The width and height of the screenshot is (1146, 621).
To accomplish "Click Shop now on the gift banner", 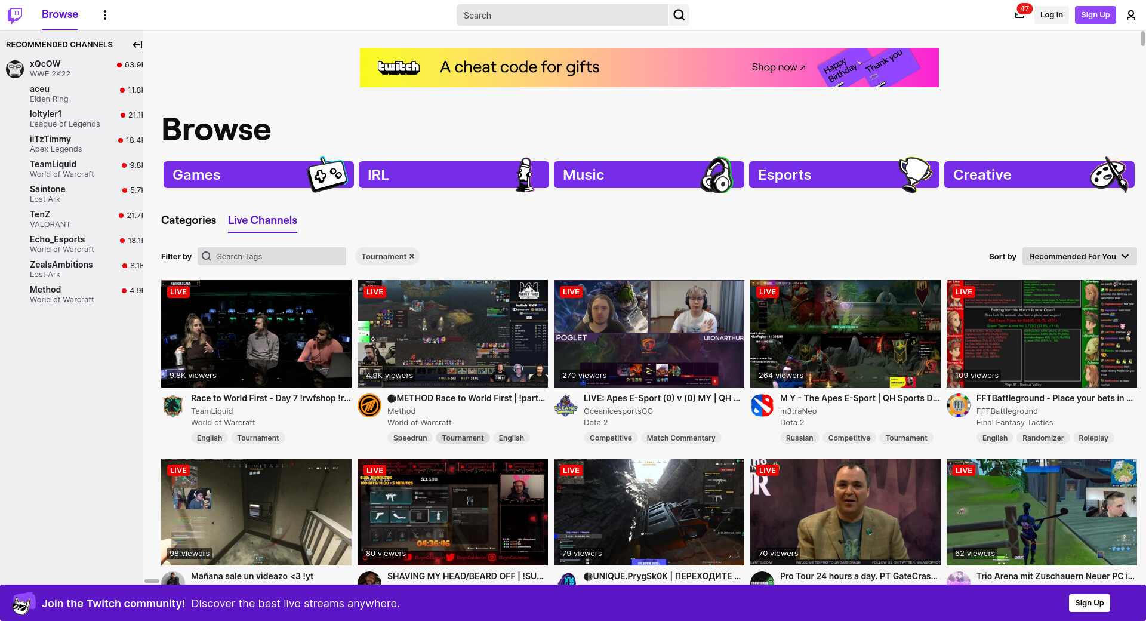I will pyautogui.click(x=778, y=67).
